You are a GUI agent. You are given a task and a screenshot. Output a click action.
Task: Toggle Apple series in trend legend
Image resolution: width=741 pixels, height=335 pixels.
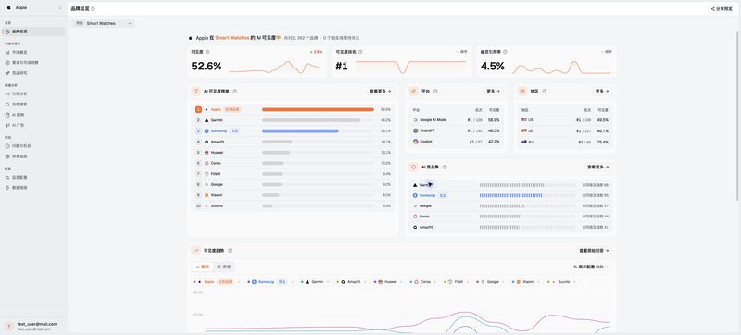(x=217, y=282)
